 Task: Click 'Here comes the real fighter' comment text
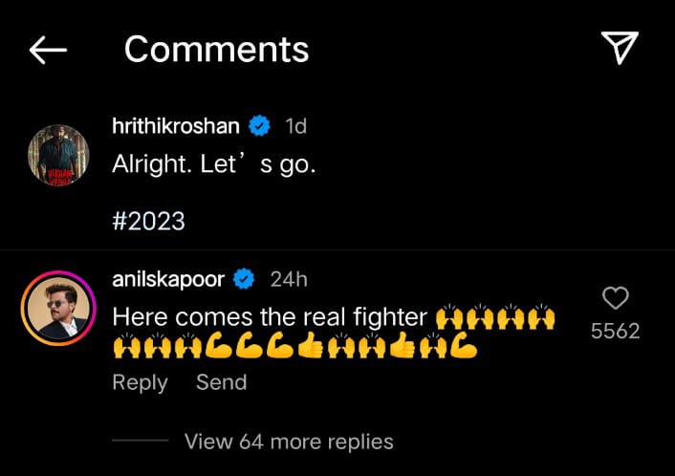pos(270,317)
